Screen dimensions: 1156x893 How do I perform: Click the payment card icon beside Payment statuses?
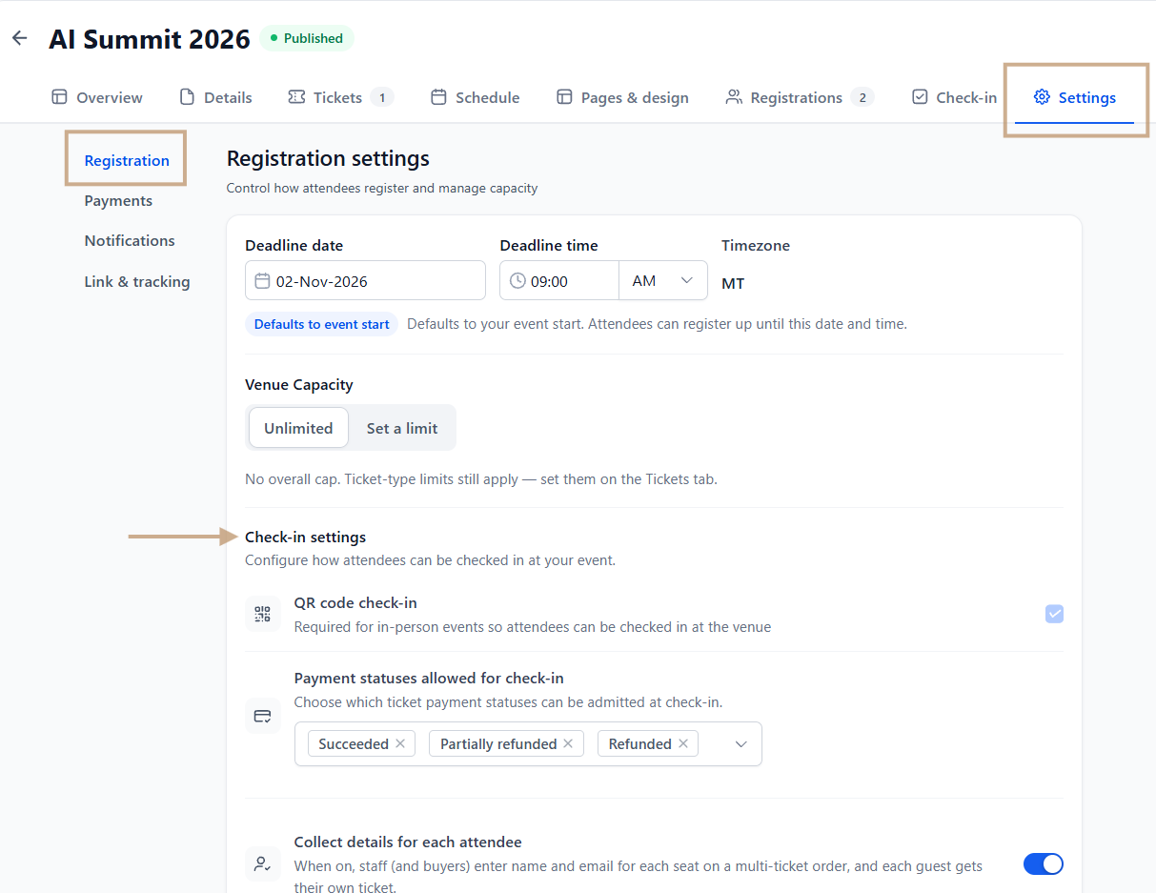coord(262,716)
